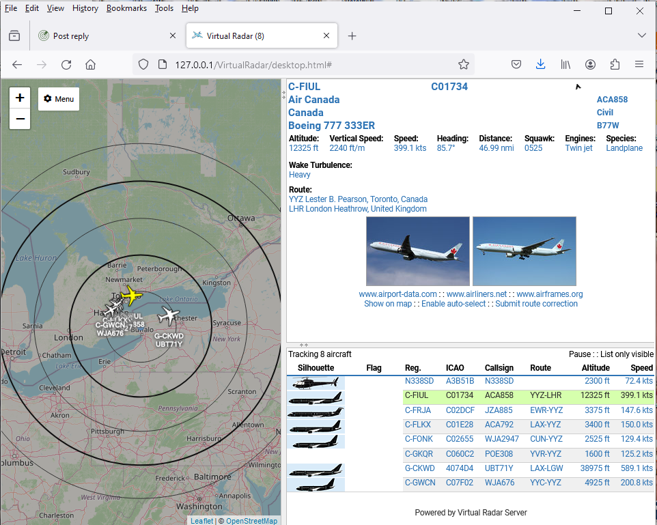Open the tracking protection shield icon
Image resolution: width=657 pixels, height=525 pixels.
click(x=143, y=65)
